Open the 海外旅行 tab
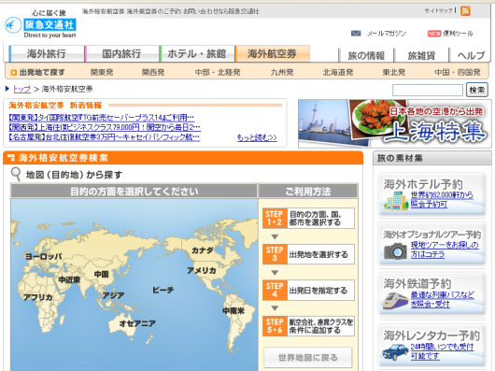The image size is (495, 371). click(47, 53)
